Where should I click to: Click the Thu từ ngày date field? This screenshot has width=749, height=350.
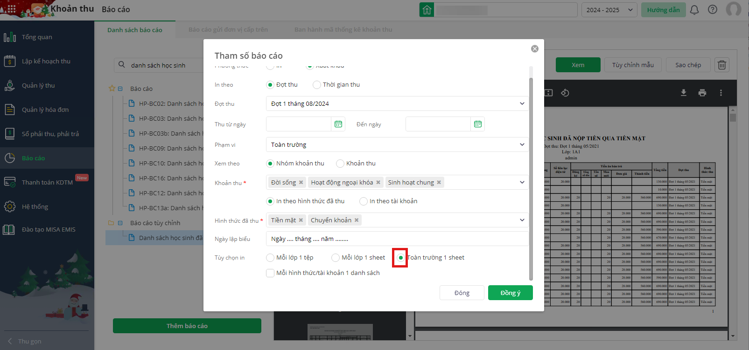pyautogui.click(x=299, y=124)
